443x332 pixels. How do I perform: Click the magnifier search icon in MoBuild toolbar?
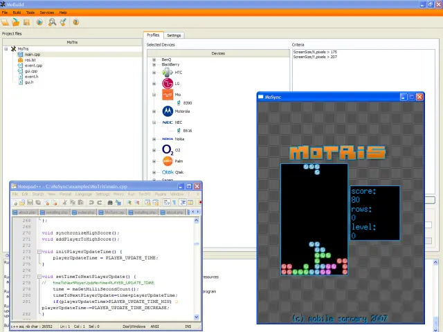[52, 22]
